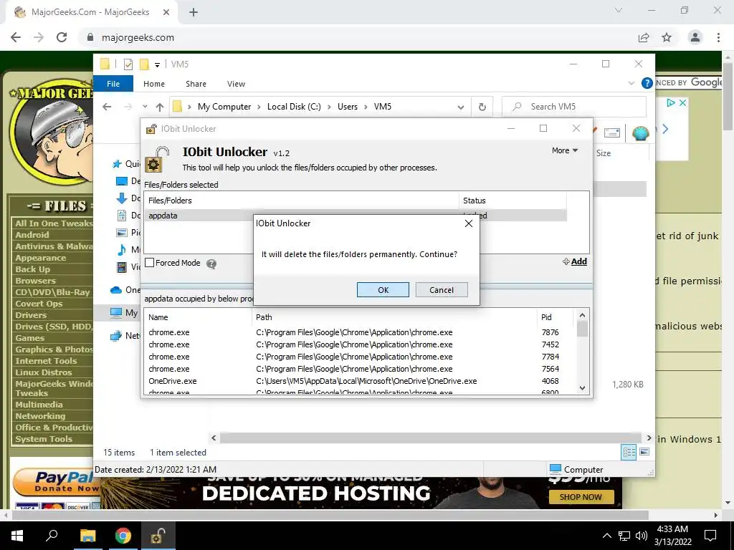Open the Games category on MajorGeeks
734x550 pixels.
(29, 338)
